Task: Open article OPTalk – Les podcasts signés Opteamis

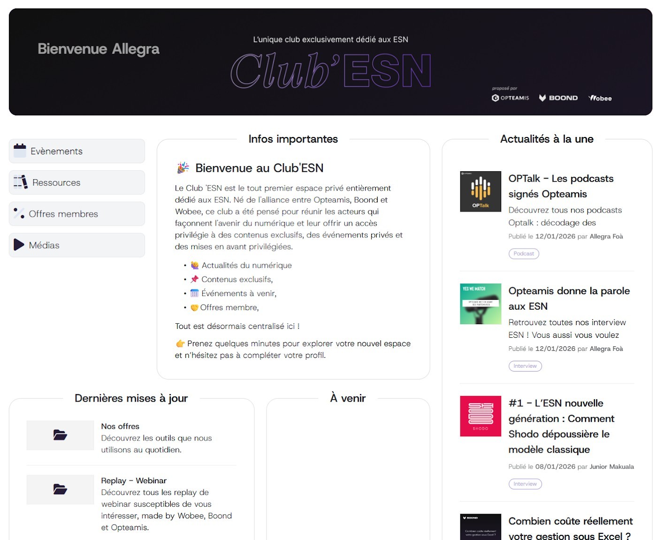Action: (561, 186)
